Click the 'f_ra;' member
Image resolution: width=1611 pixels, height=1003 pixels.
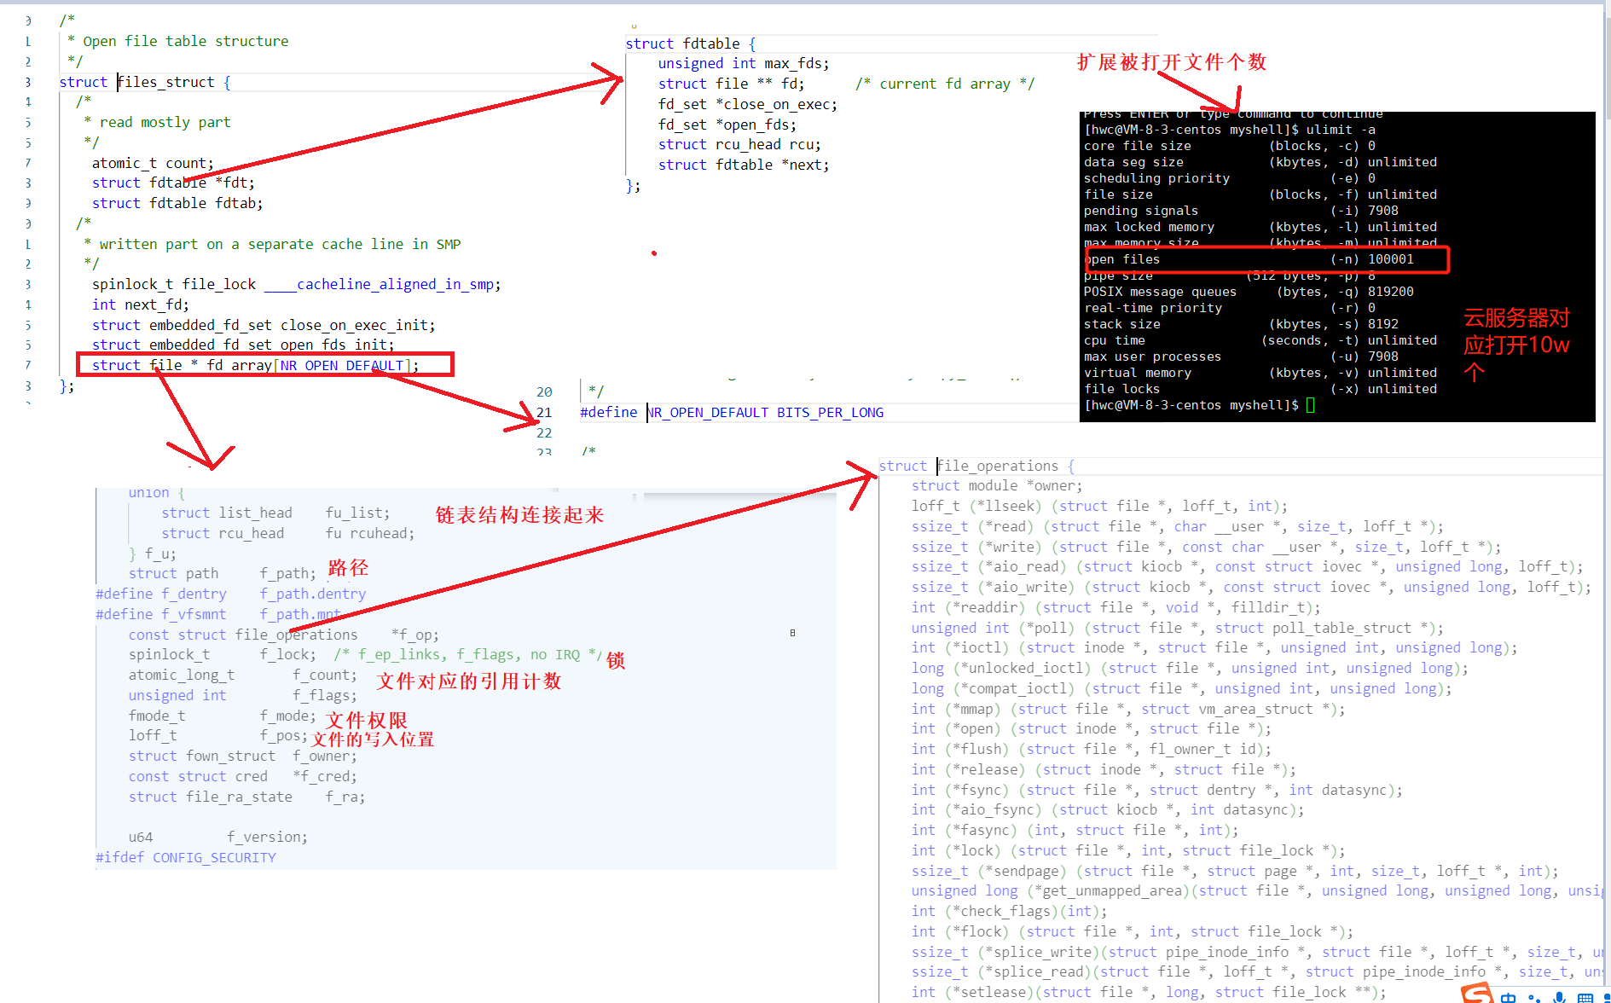345,797
